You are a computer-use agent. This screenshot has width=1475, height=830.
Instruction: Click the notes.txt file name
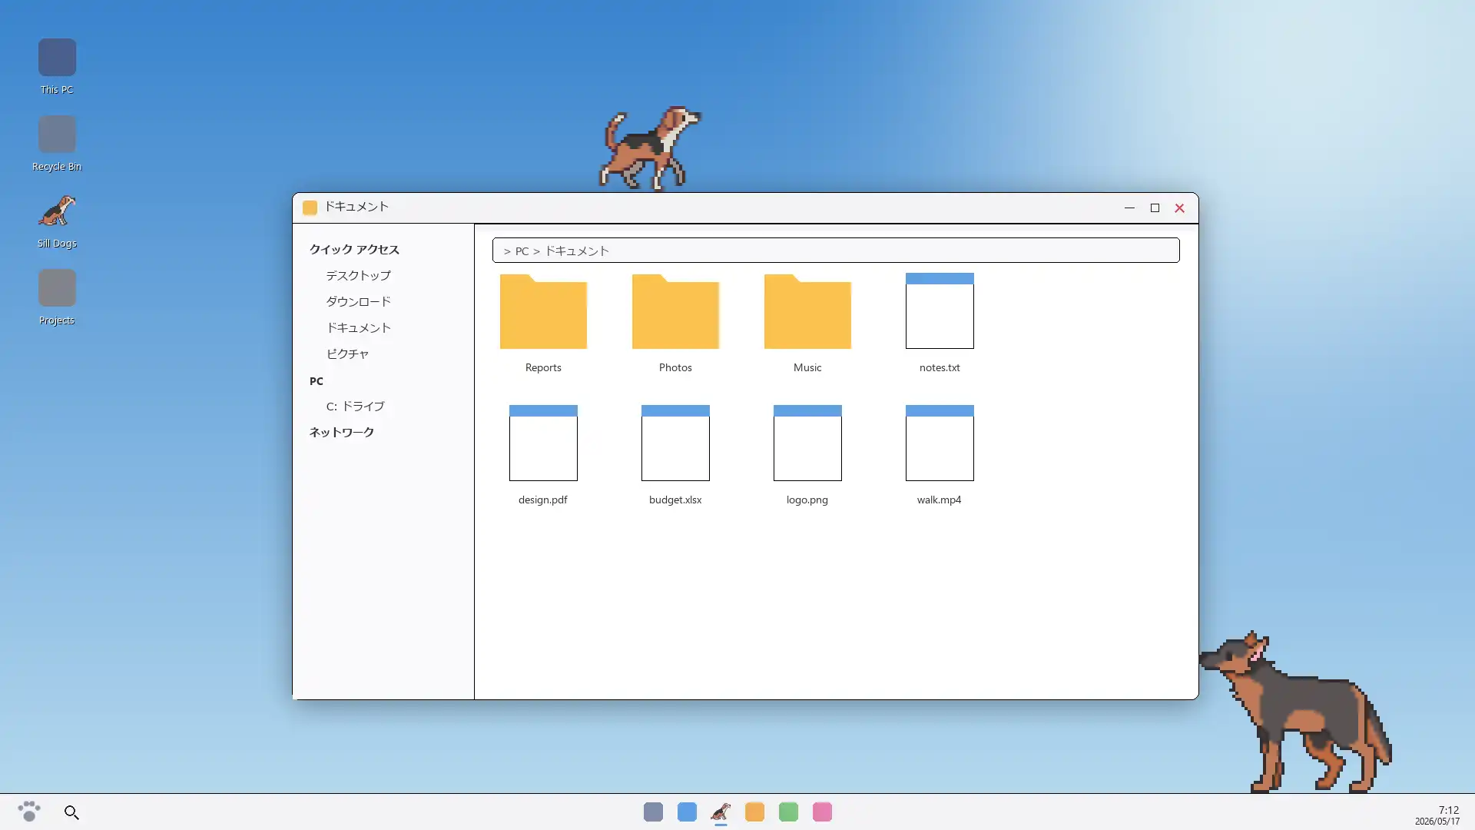(940, 367)
